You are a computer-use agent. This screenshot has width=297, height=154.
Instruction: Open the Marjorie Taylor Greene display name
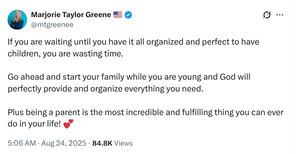pyautogui.click(x=71, y=15)
